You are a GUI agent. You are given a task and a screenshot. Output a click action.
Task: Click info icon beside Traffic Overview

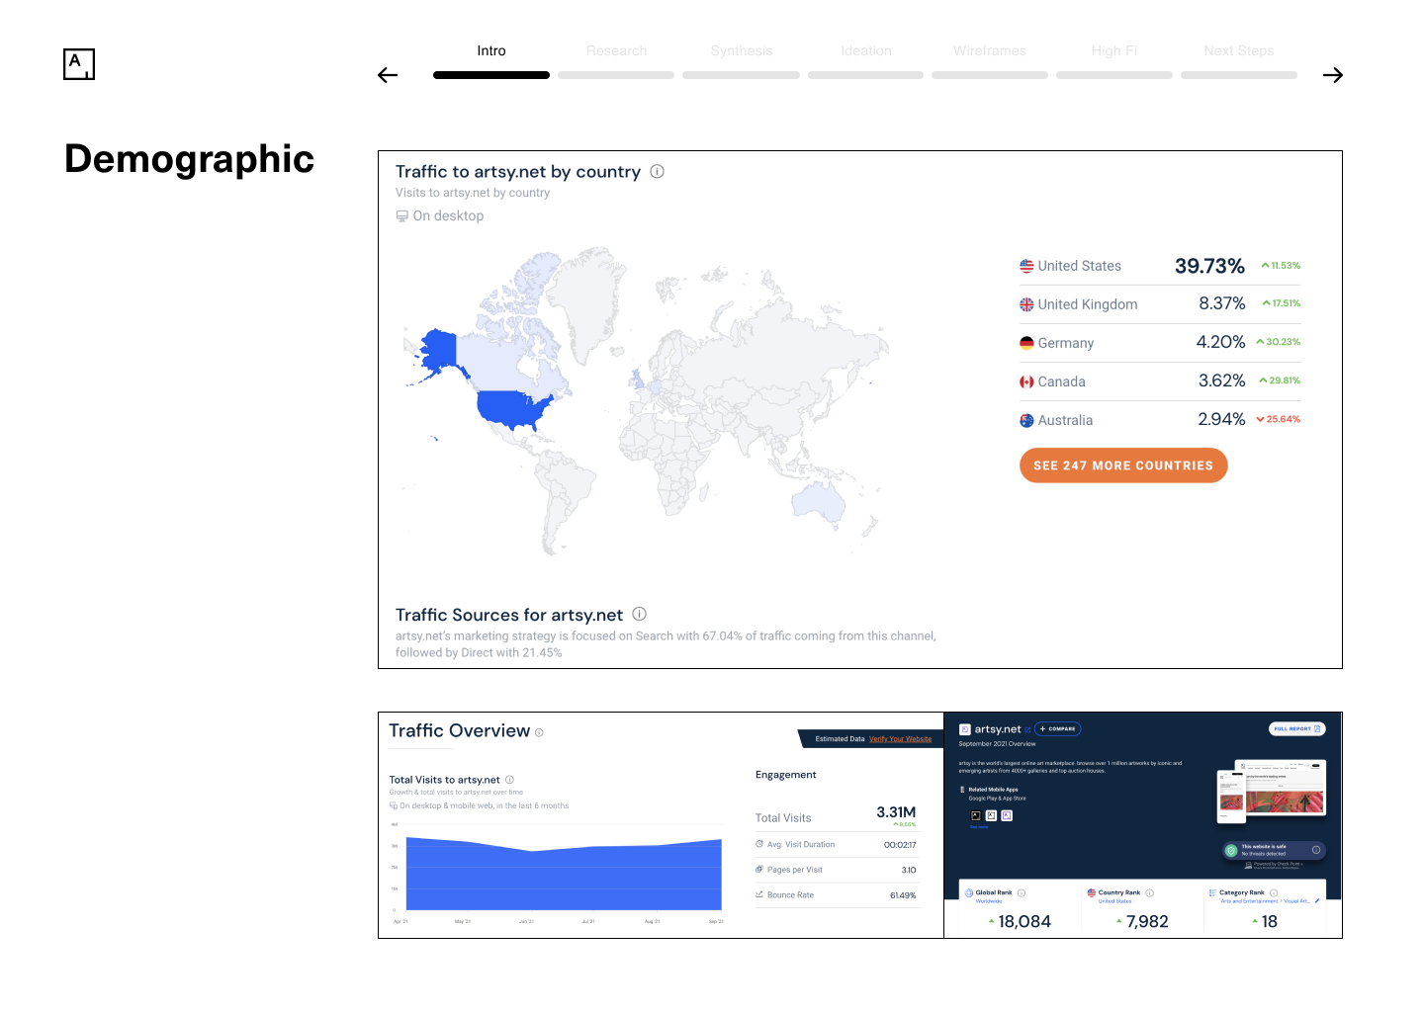(539, 732)
